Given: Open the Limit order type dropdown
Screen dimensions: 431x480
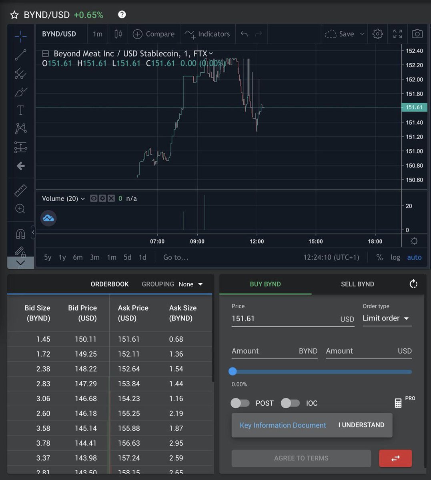Looking at the screenshot, I should point(387,318).
